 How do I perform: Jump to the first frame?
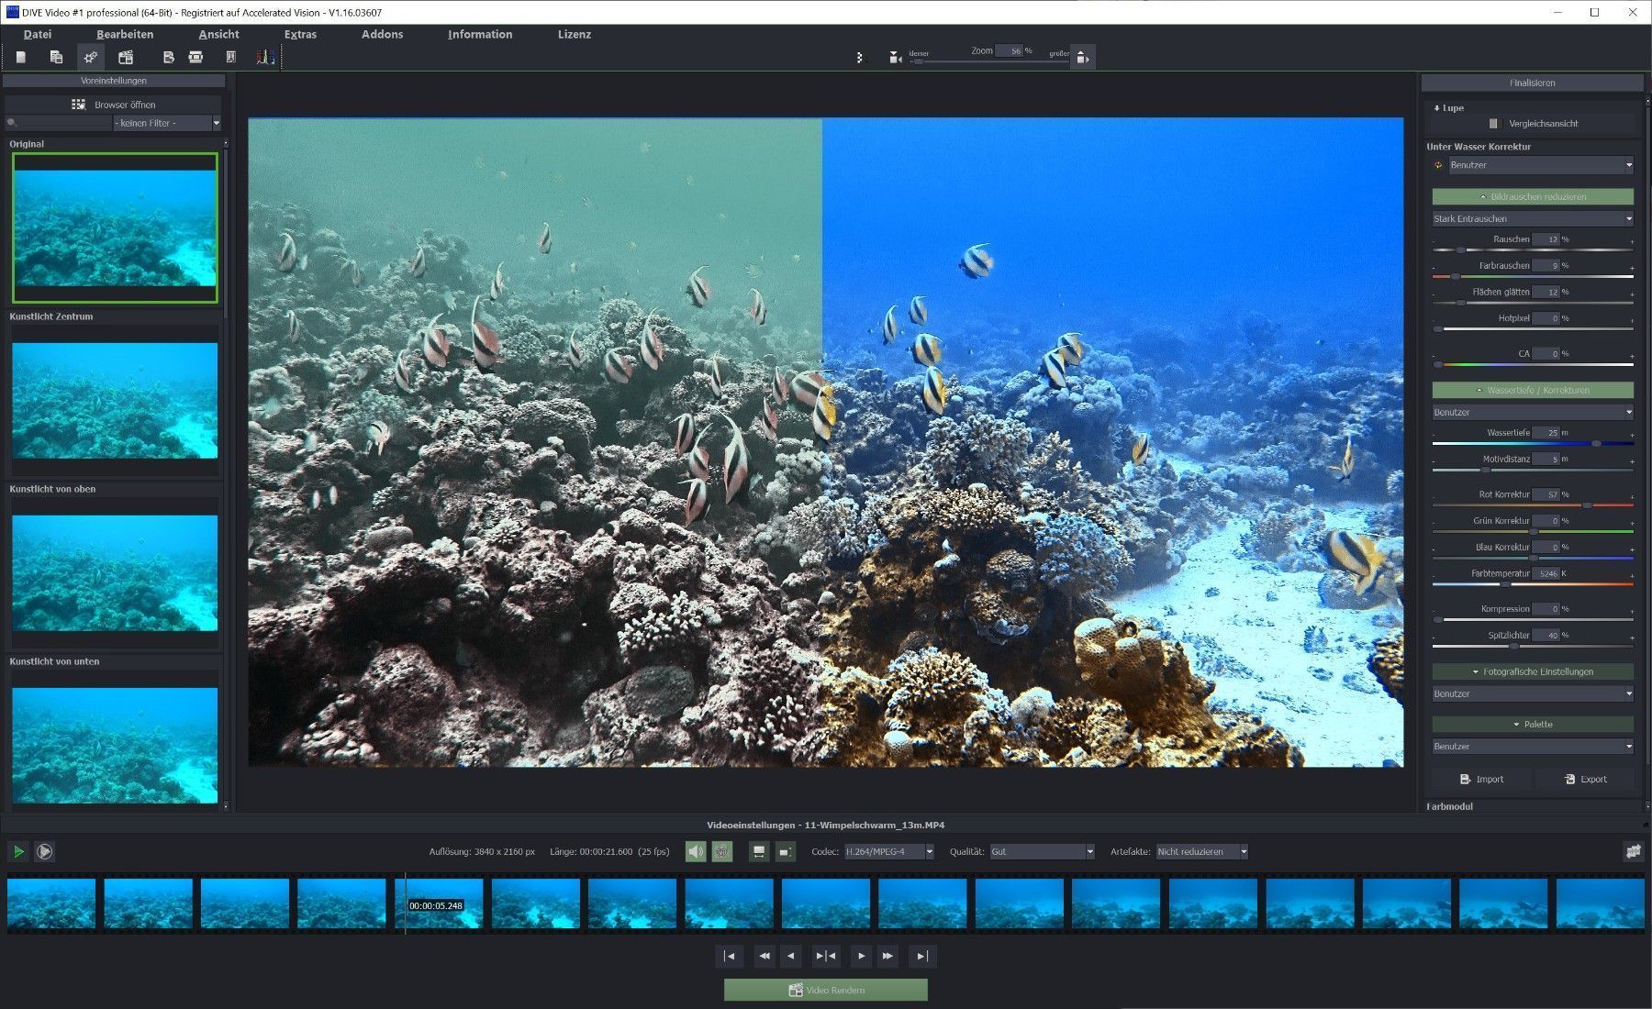(x=729, y=956)
